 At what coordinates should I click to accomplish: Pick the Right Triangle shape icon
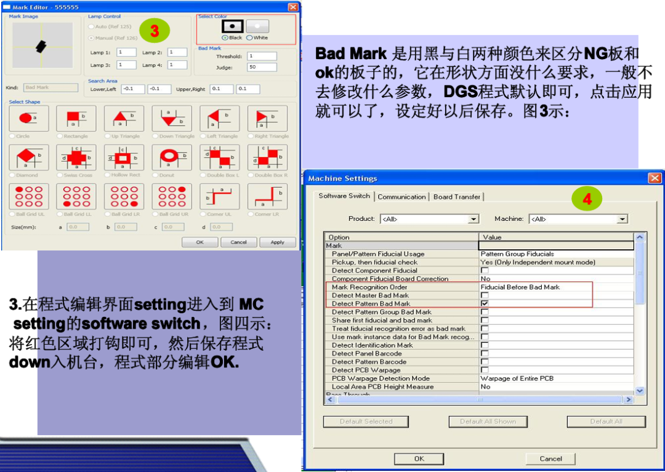point(267,118)
